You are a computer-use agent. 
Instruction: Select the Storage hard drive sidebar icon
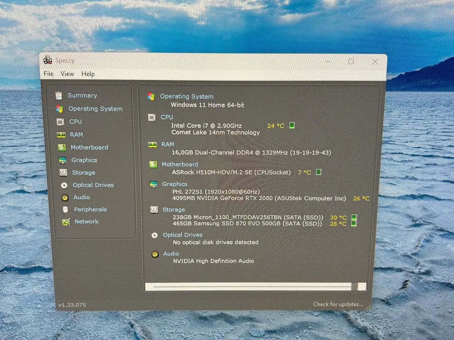click(63, 172)
